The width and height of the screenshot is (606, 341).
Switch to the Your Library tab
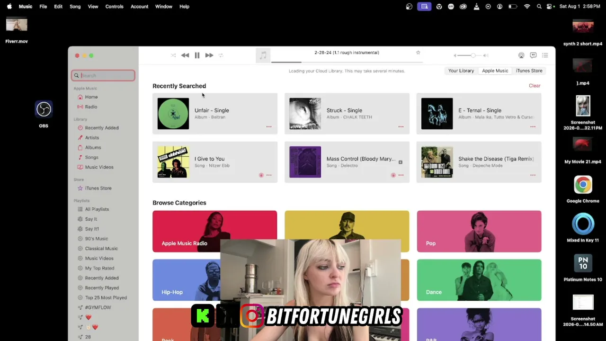[x=461, y=71]
